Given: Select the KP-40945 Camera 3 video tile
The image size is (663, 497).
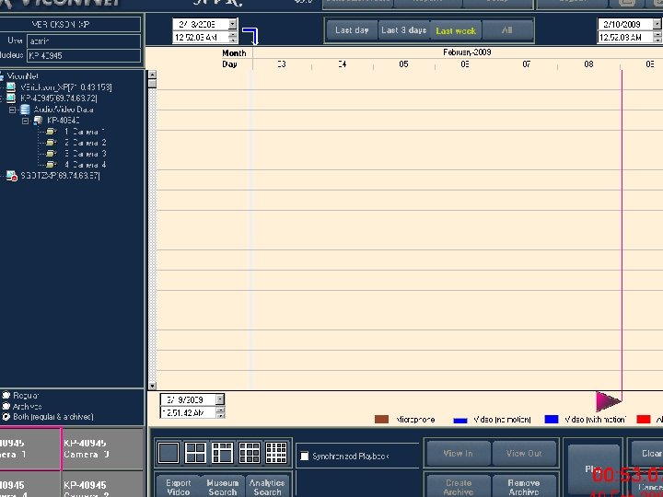Looking at the screenshot, I should pos(103,448).
